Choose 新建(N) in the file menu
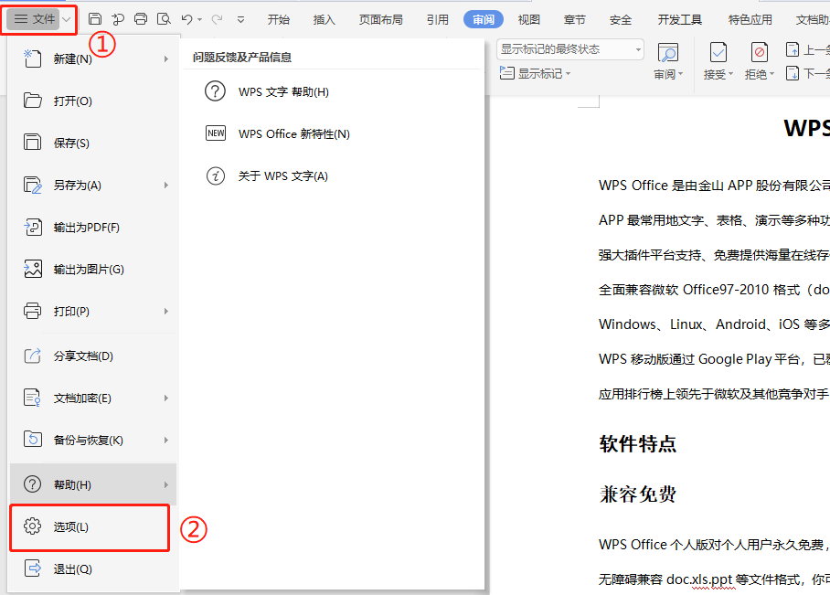This screenshot has height=595, width=830. coord(94,58)
